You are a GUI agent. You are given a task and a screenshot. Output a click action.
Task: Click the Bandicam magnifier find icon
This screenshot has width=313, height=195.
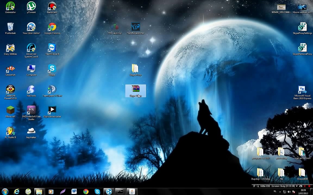(258, 186)
